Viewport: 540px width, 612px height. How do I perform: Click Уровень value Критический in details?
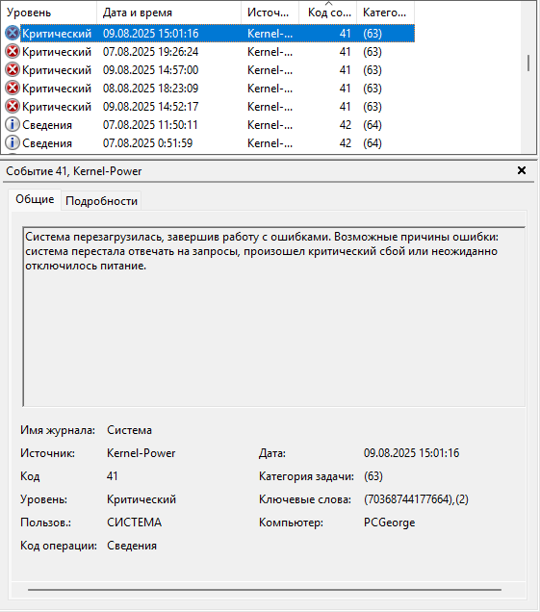(141, 499)
